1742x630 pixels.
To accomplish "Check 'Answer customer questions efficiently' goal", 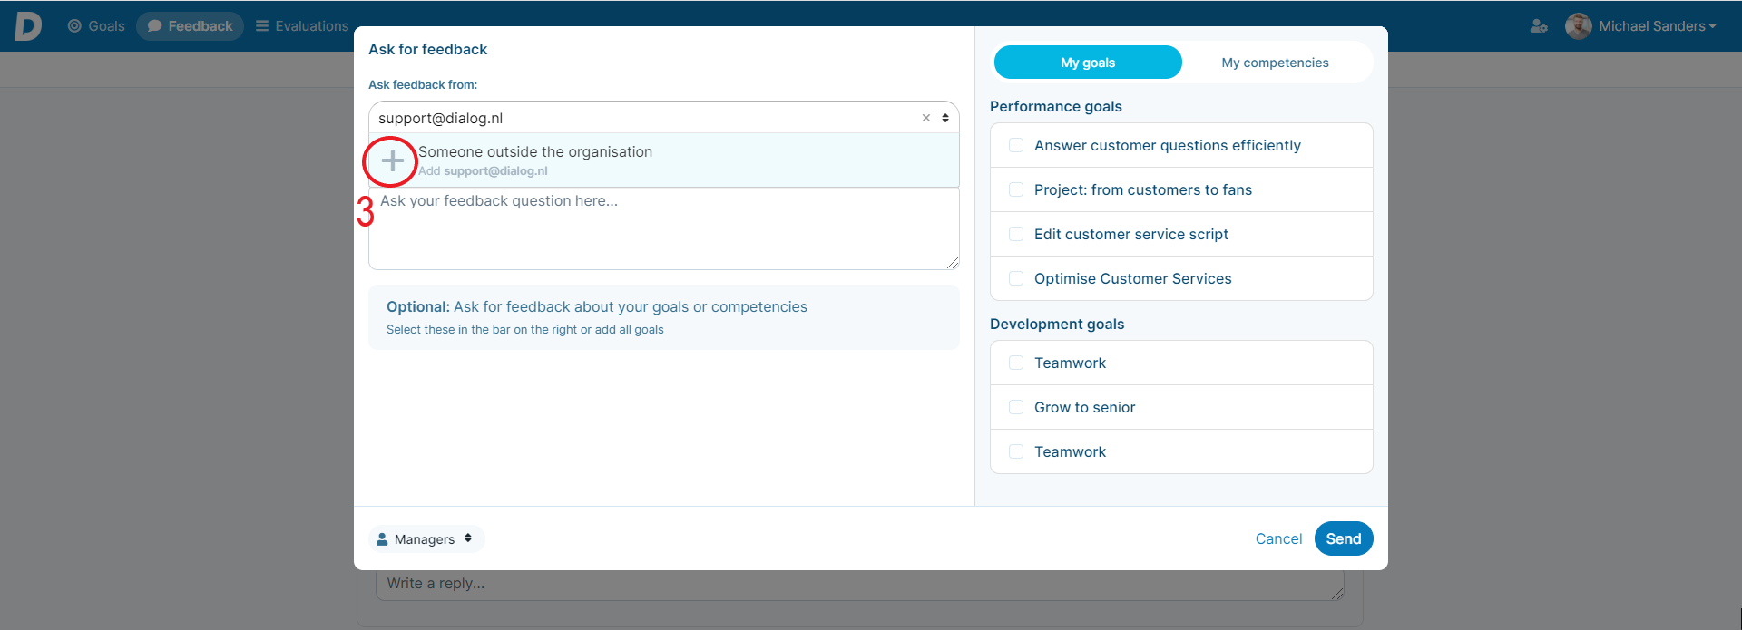I will tap(1016, 145).
